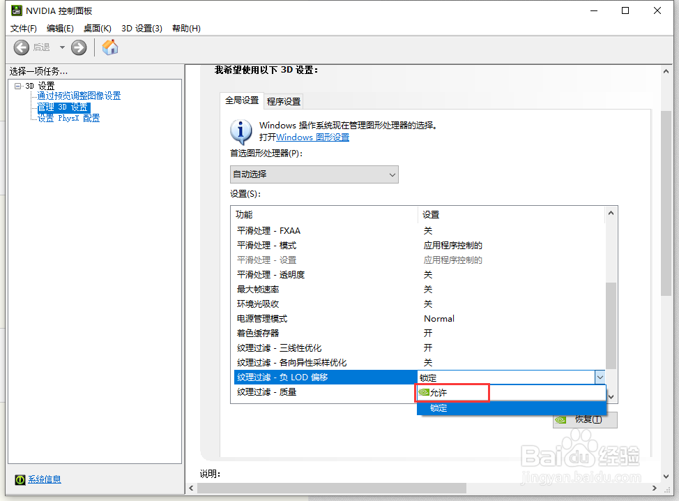Collapse the 3D 设置 tree node
Screen dimensions: 679x501
pyautogui.click(x=17, y=86)
